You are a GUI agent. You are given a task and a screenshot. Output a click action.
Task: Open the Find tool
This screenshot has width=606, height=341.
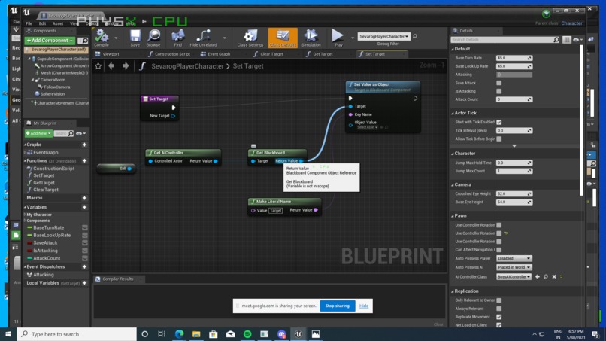click(x=177, y=38)
